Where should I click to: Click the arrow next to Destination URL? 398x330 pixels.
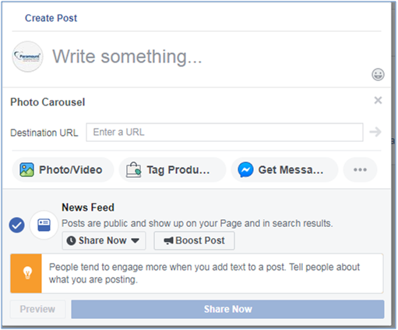point(375,132)
